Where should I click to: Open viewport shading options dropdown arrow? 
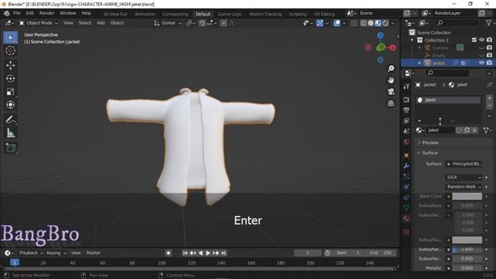393,23
